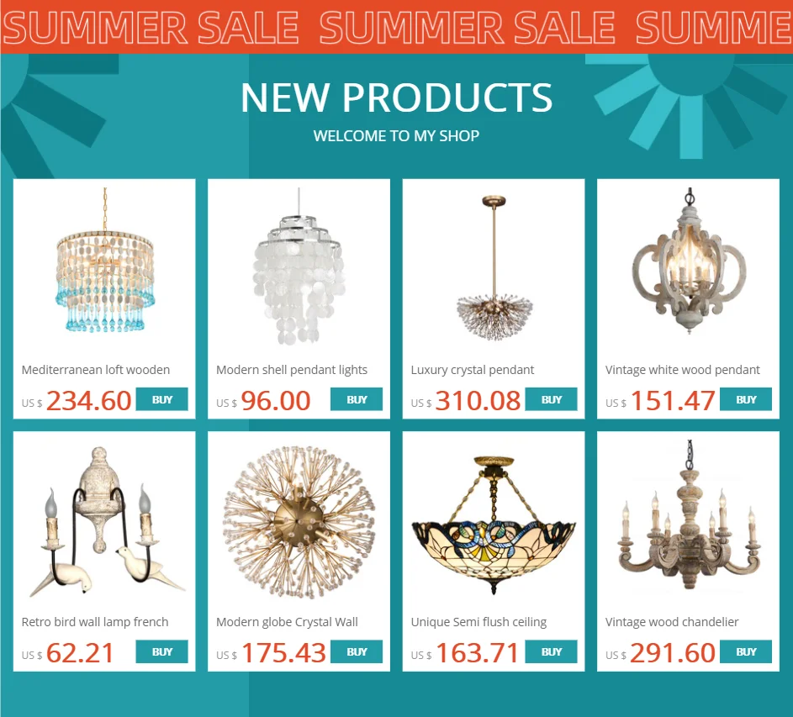Select the Vintage white wood pendant picture

tap(689, 261)
